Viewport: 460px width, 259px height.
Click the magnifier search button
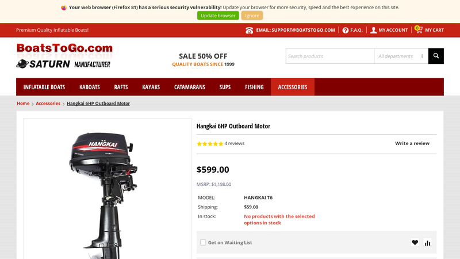436,56
